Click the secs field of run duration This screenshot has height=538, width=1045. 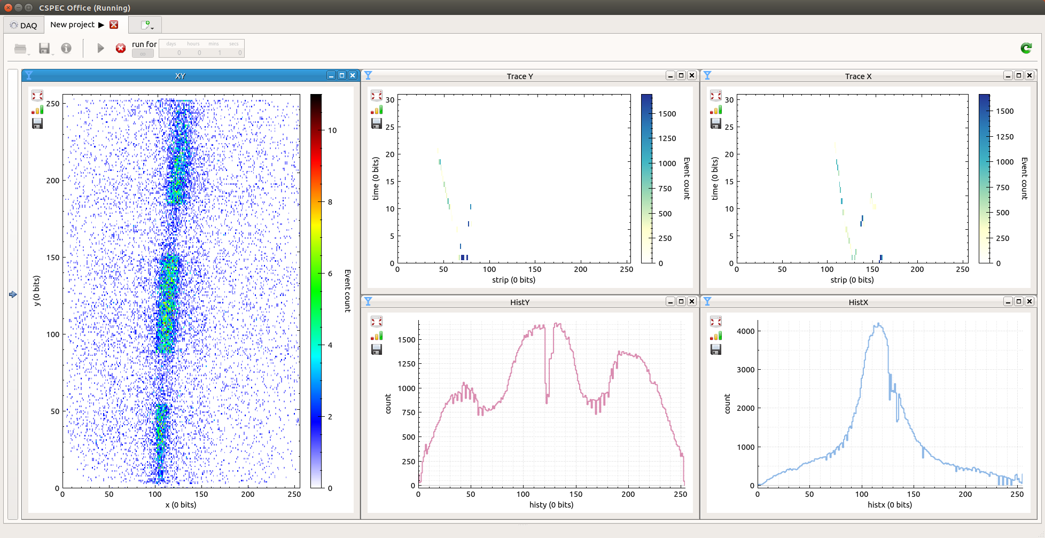233,52
